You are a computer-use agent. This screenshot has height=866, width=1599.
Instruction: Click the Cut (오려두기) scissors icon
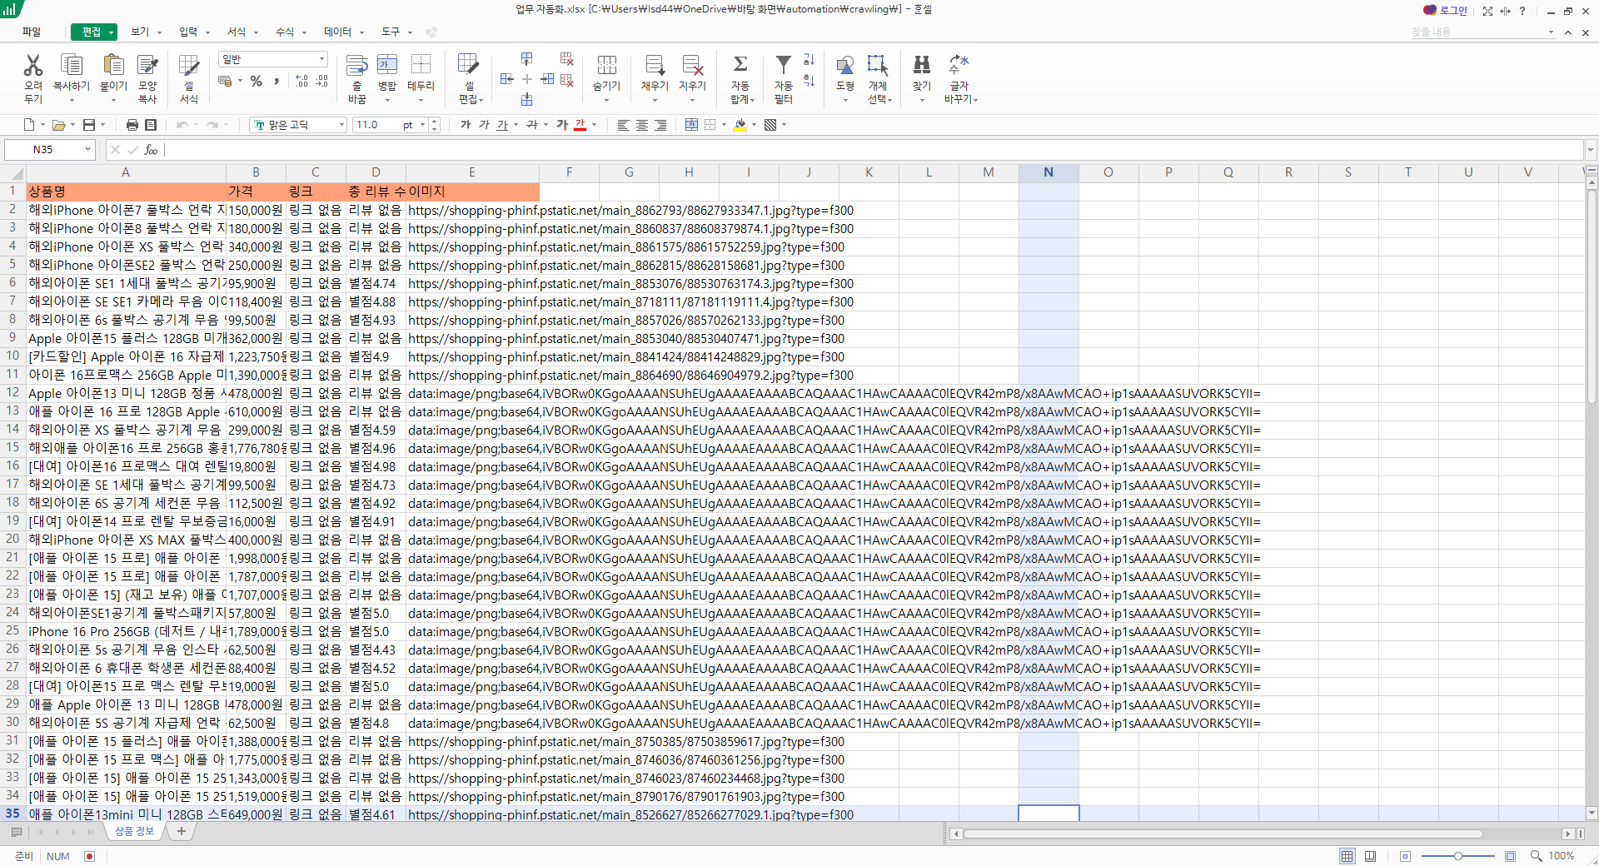pos(33,66)
